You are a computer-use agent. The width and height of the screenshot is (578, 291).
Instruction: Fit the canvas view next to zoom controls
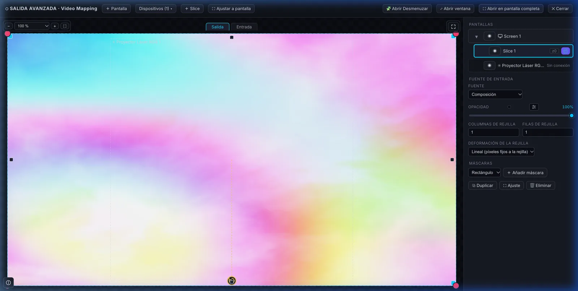65,26
